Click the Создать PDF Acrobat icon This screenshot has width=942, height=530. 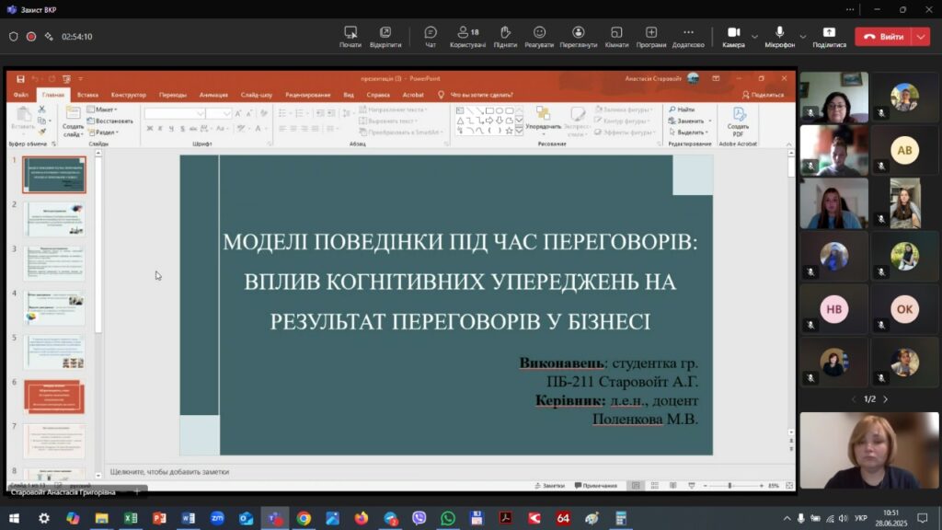739,114
